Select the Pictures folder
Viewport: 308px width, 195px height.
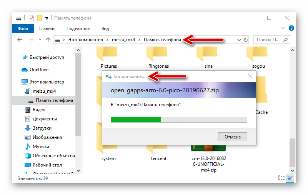[x=108, y=57]
